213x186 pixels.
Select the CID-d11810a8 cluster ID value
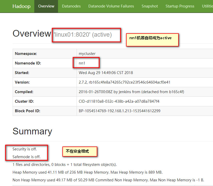[119, 101]
